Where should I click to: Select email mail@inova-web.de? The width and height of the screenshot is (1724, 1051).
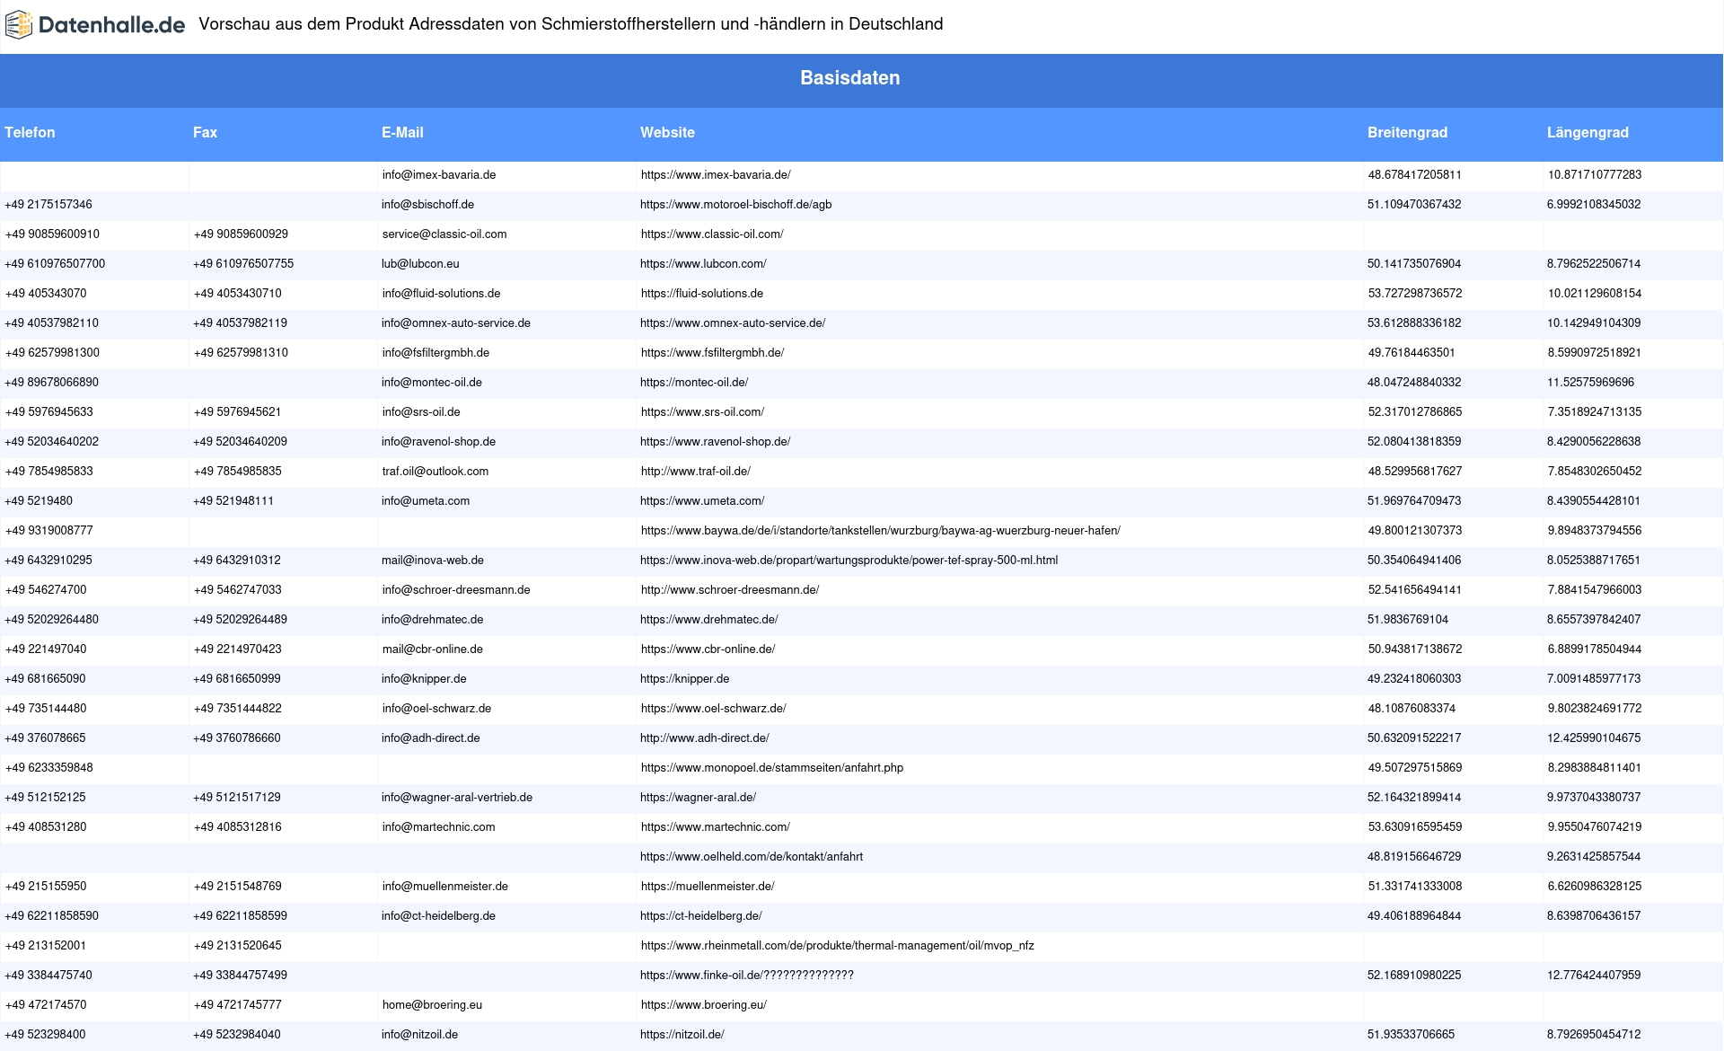(433, 561)
